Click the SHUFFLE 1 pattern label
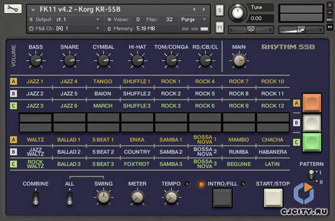Image resolution: width=335 pixels, height=221 pixels. [x=137, y=81]
